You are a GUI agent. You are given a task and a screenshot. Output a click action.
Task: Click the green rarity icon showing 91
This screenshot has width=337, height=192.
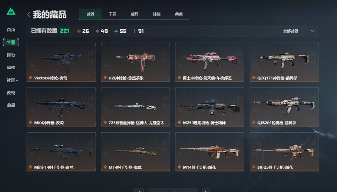pos(135,31)
